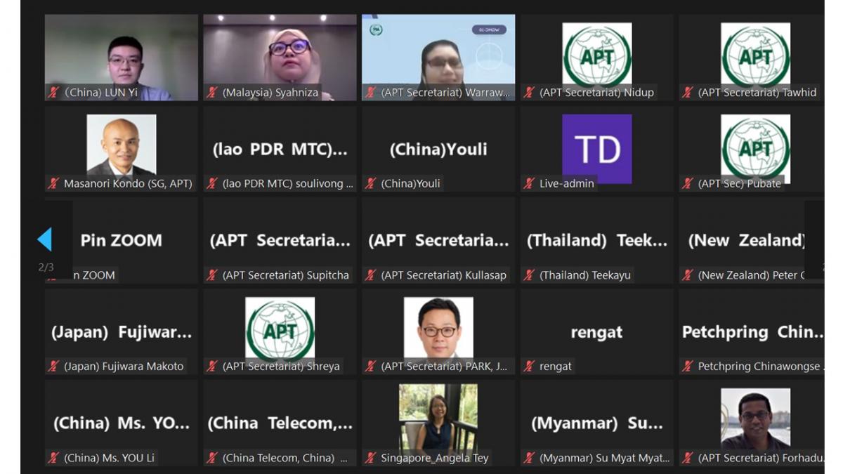This screenshot has height=474, width=843.
Task: Go to previous page with blue arrow
Action: [x=44, y=239]
